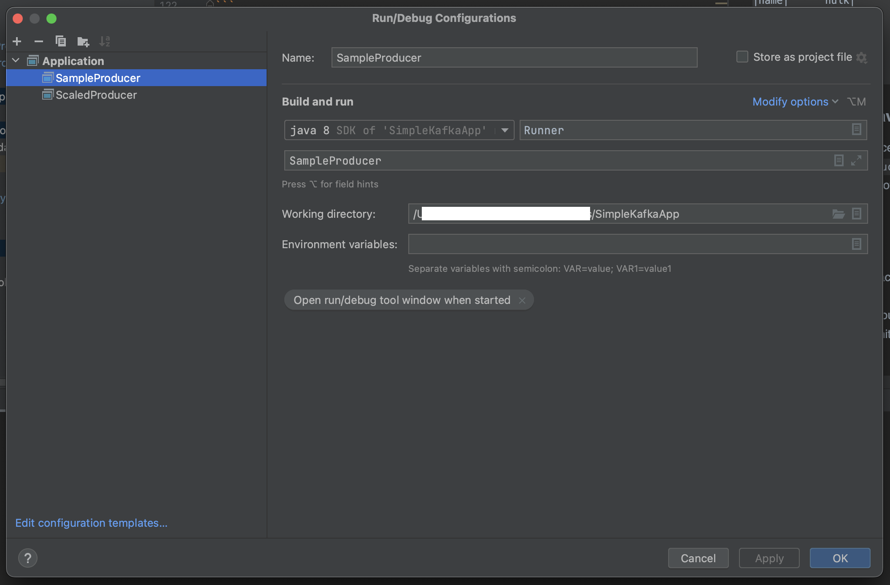Open the java 8 SDK dropdown
890x585 pixels.
(504, 130)
